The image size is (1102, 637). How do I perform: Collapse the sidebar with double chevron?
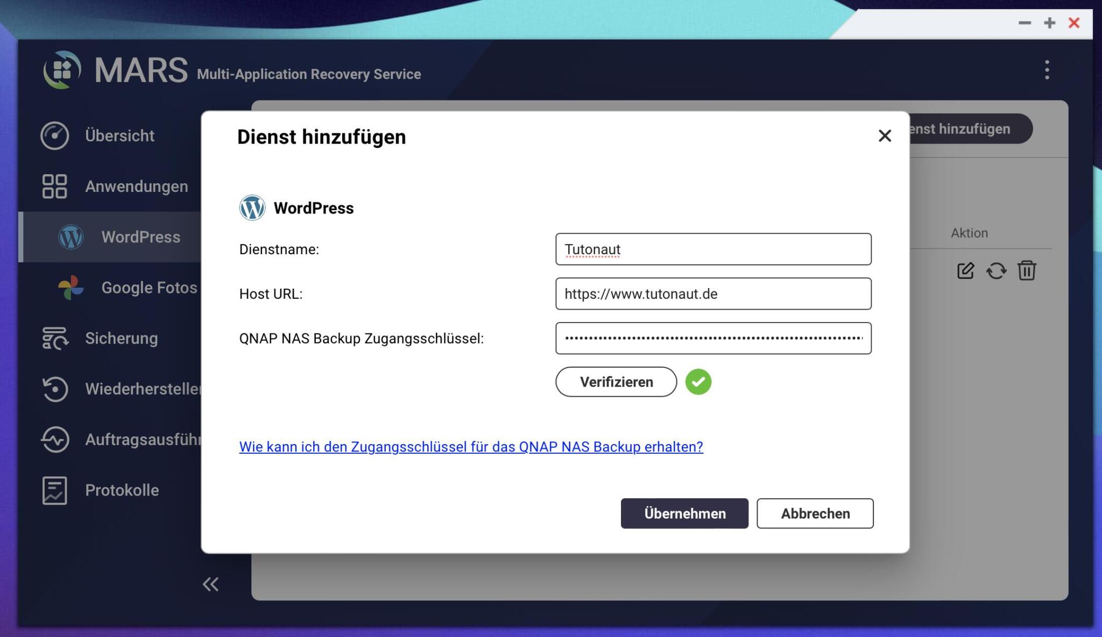tap(210, 584)
